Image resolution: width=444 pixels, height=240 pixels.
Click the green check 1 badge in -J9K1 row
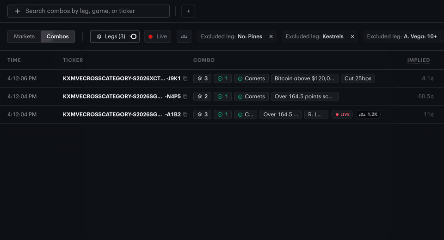pyautogui.click(x=222, y=78)
